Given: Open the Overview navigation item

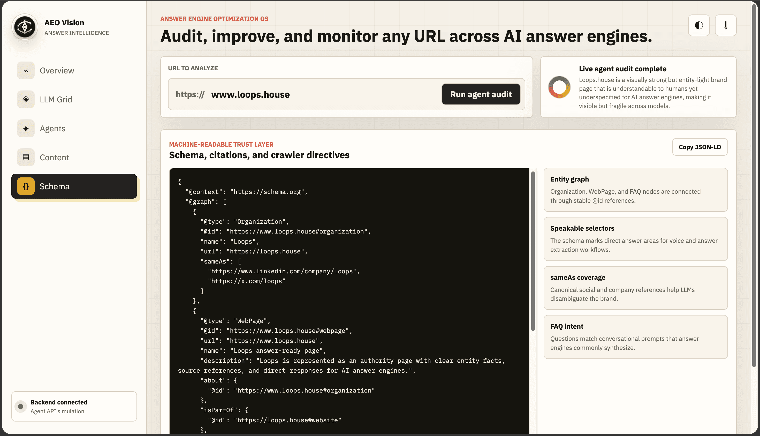Looking at the screenshot, I should pyautogui.click(x=74, y=71).
